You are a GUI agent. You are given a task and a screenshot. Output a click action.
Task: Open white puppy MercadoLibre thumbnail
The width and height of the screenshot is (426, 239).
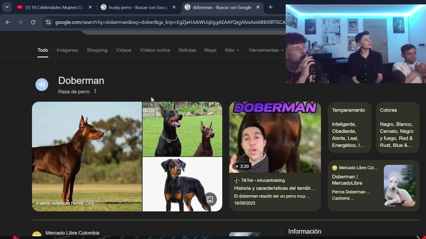(399, 186)
